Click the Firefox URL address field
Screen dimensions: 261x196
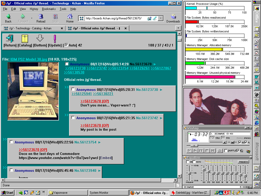pos(116,18)
